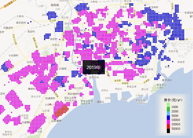Click the 房价(元/㎡) legend title

pos(173,100)
